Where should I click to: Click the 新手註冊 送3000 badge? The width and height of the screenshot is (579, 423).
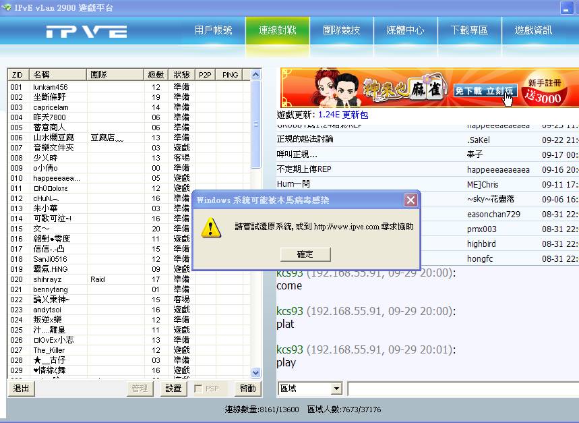point(543,88)
